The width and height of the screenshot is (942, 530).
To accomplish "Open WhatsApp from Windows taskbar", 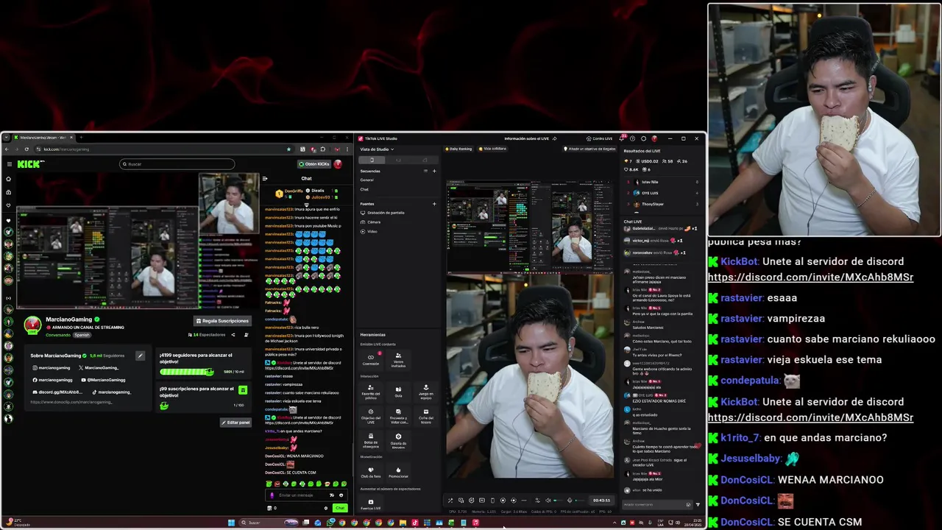I will 330,523.
